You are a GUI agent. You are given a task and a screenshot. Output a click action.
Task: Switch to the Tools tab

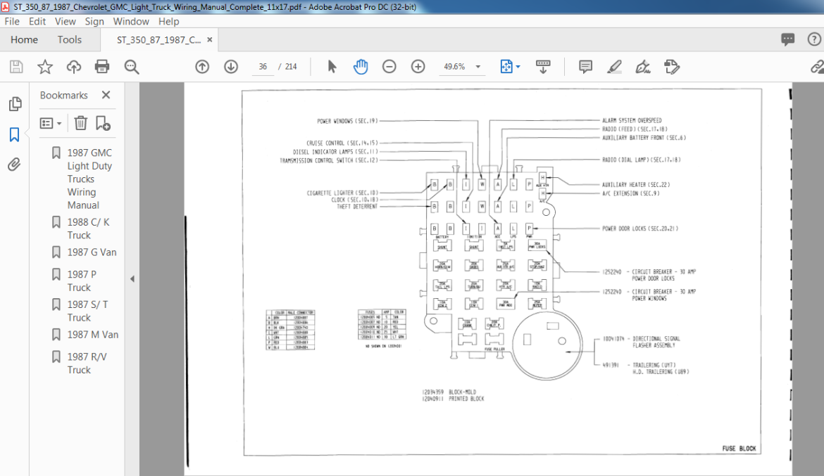pos(69,40)
